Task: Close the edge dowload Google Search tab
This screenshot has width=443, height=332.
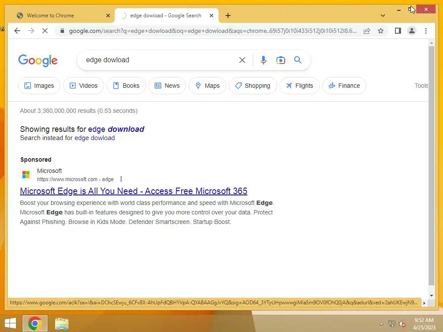Action: [x=211, y=16]
